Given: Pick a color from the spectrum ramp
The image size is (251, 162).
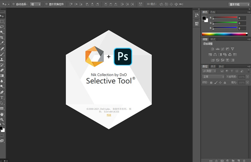Looking at the screenshot, I should click(225, 34).
